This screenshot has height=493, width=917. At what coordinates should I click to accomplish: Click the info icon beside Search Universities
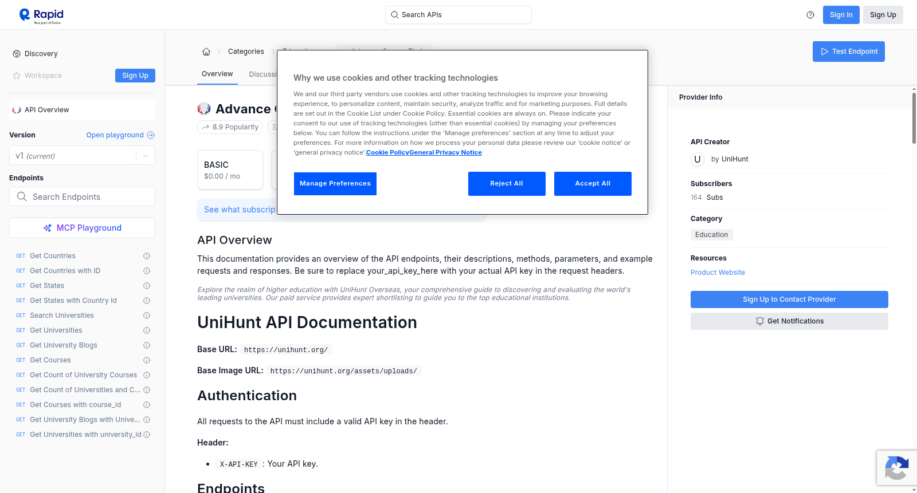click(x=147, y=315)
